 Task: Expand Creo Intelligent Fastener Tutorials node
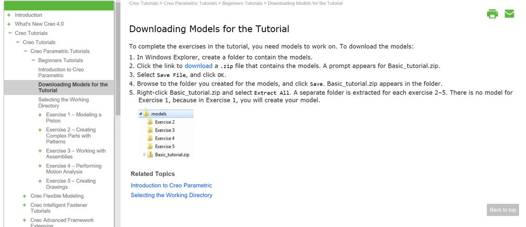click(25, 205)
